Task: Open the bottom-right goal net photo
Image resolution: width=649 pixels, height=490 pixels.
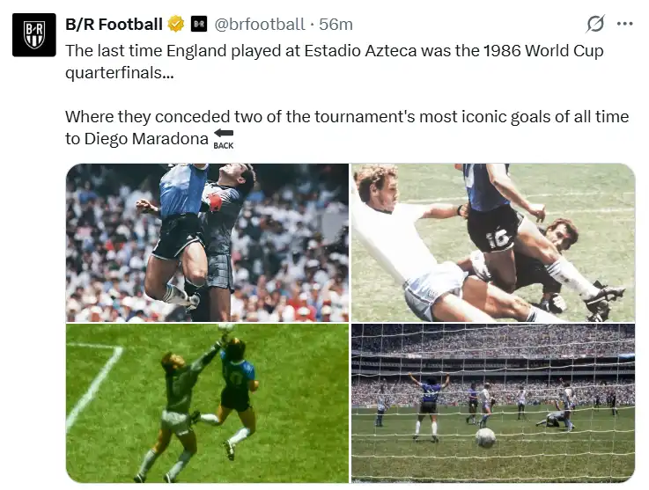Action: 493,403
